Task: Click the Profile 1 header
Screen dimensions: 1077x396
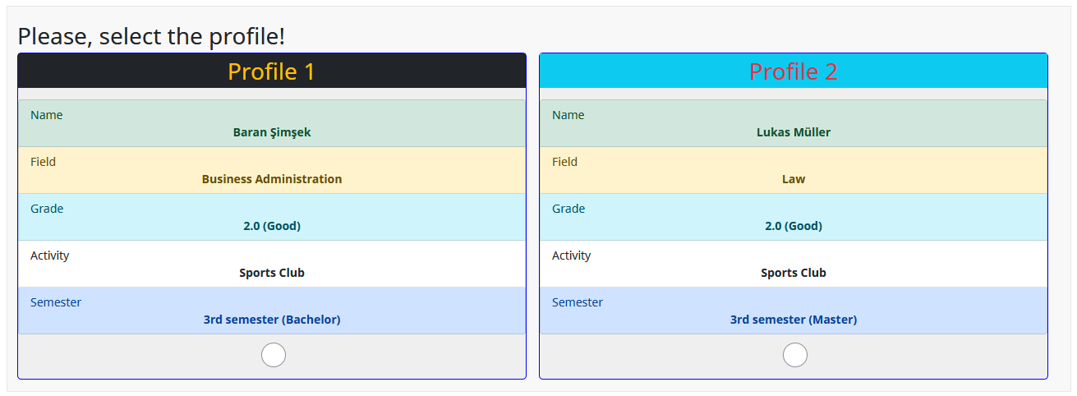Action: point(272,71)
